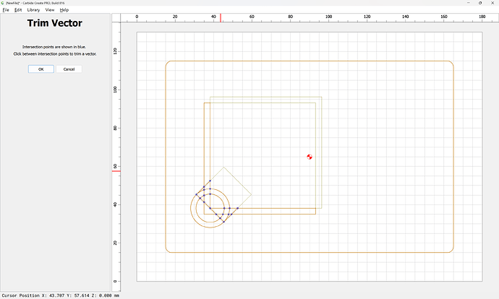499x299 pixels.
Task: Click the Carbide Create app icon in title bar
Action: point(3,3)
